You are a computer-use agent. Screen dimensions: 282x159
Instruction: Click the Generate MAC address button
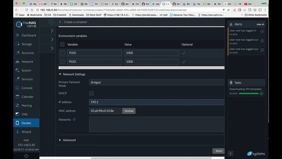[129, 111]
